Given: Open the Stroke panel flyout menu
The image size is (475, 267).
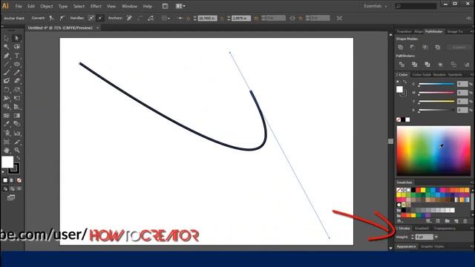Looking at the screenshot, I should tap(472, 228).
